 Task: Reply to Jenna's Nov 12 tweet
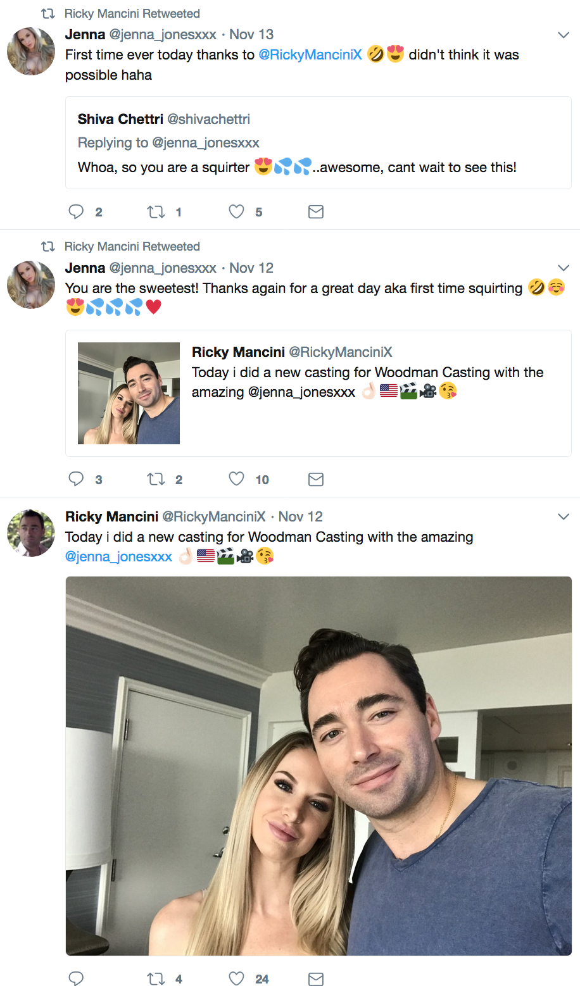(x=76, y=479)
